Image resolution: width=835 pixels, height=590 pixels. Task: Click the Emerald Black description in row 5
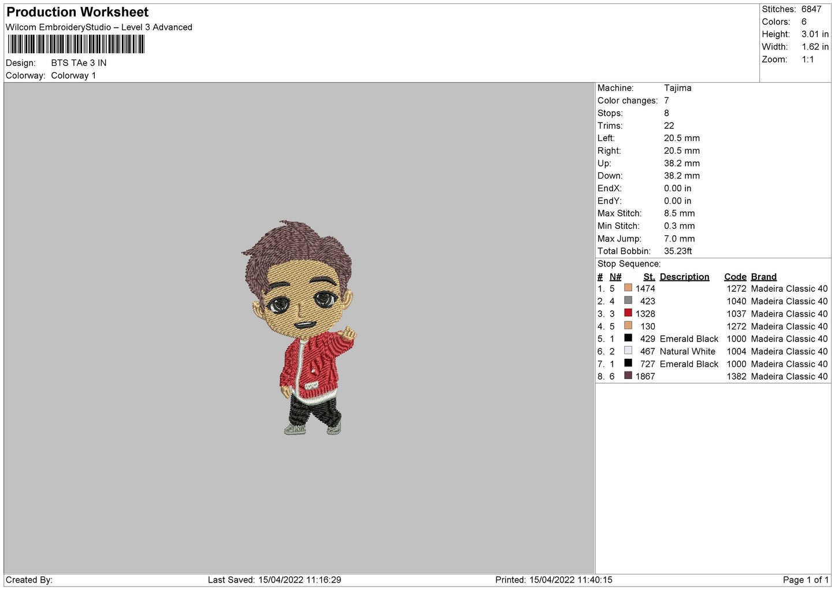click(x=689, y=339)
